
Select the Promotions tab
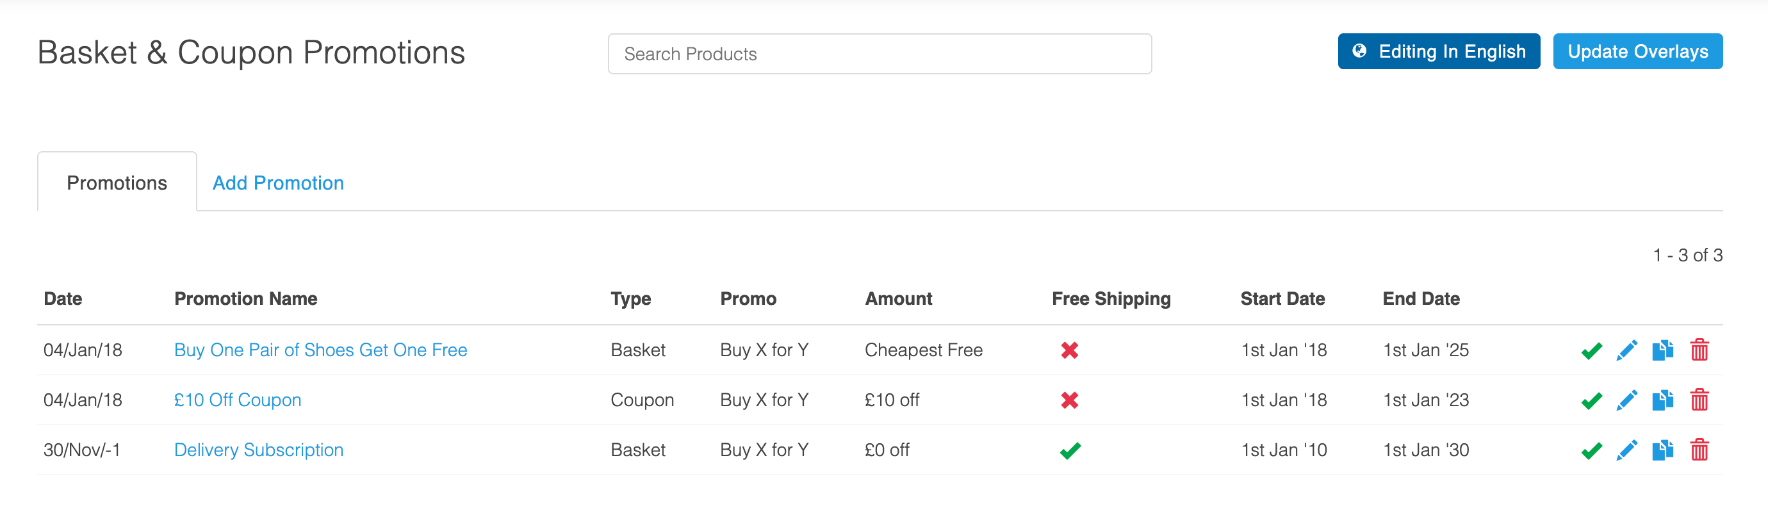(117, 183)
